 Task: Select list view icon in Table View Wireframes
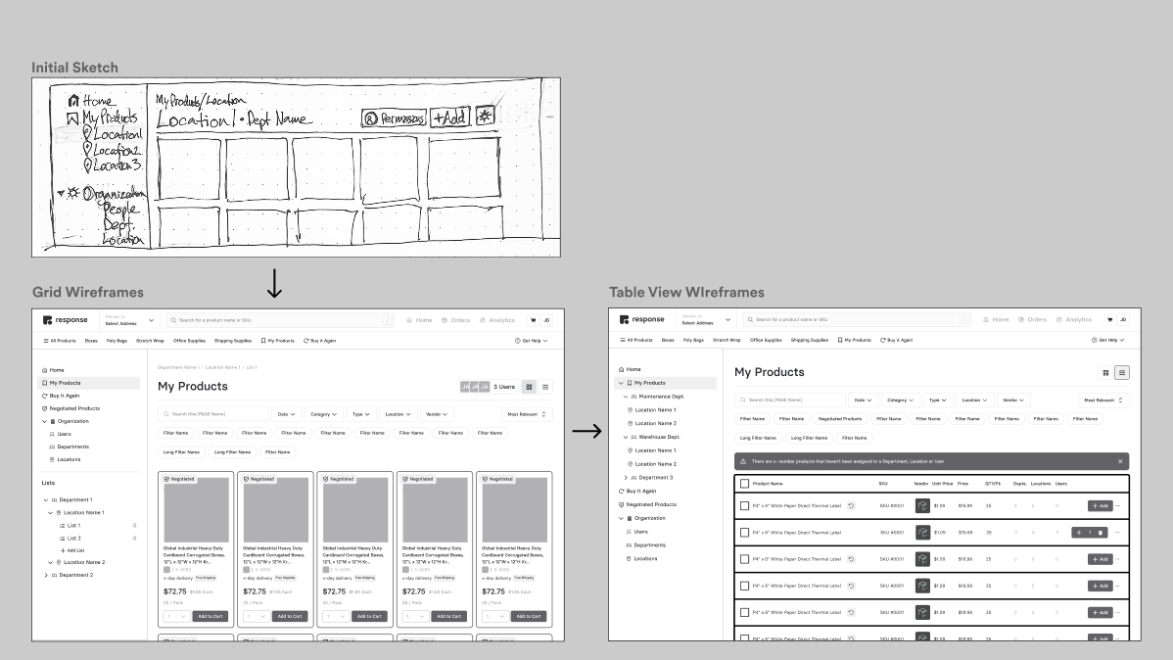[1121, 373]
